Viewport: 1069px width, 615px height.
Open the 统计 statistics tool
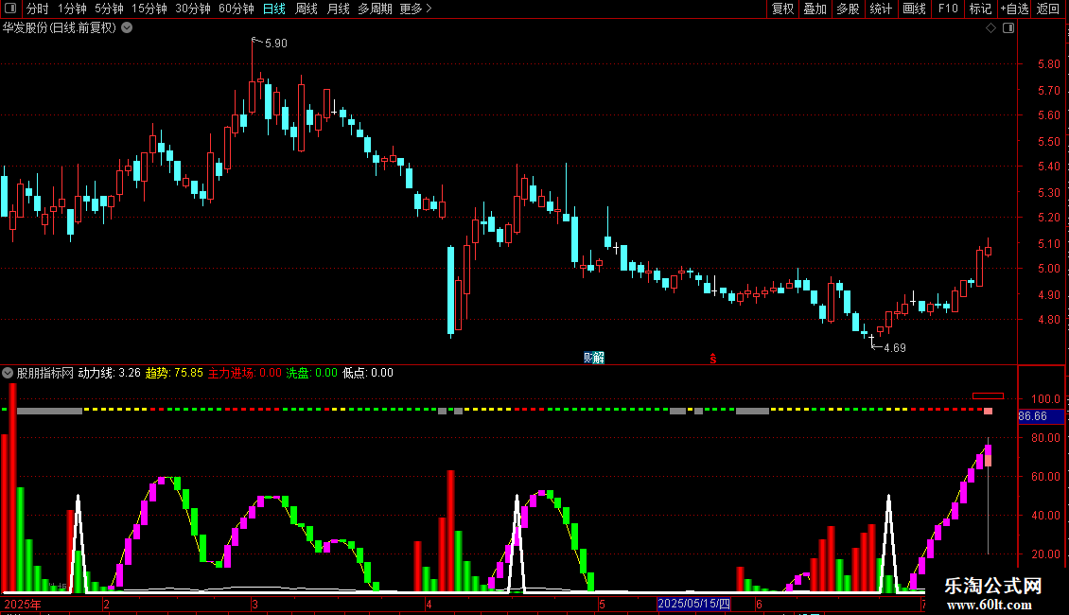[881, 9]
